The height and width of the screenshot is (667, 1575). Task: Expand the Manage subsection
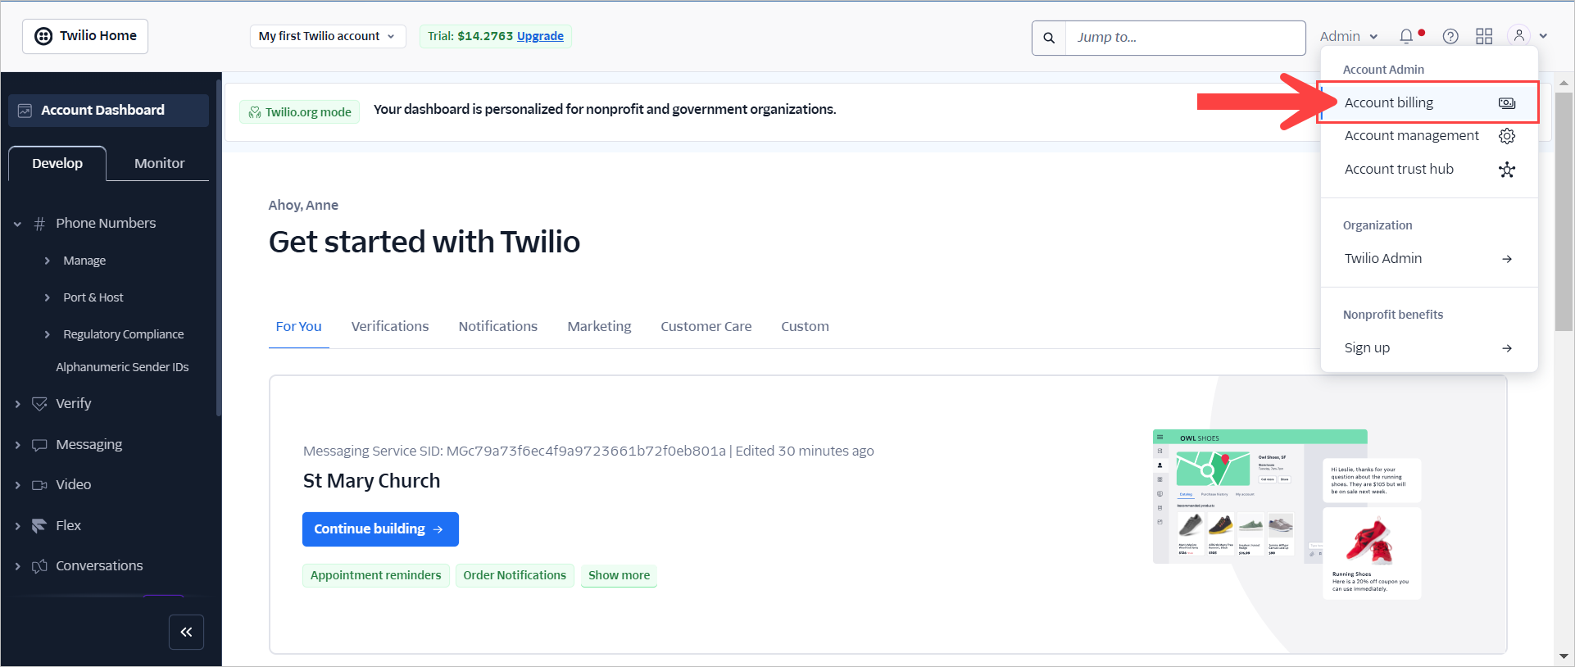point(47,261)
